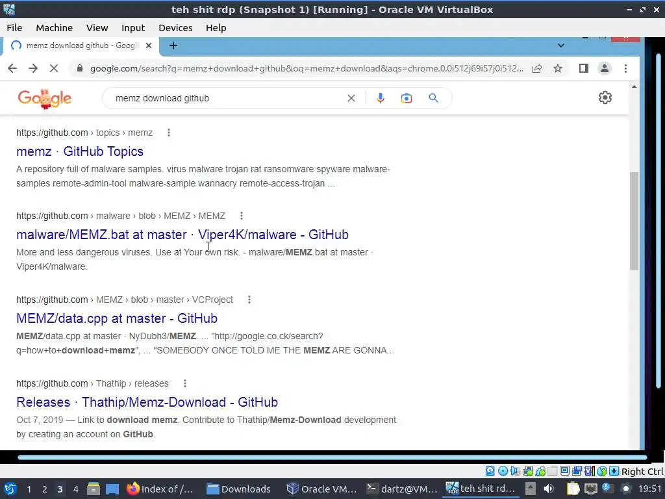Image resolution: width=665 pixels, height=499 pixels.
Task: Click VirtualBox shared folders status icon
Action: (x=553, y=471)
